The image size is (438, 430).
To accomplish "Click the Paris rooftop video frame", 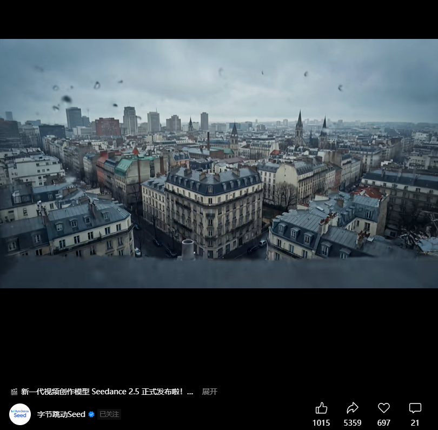I will (x=219, y=163).
